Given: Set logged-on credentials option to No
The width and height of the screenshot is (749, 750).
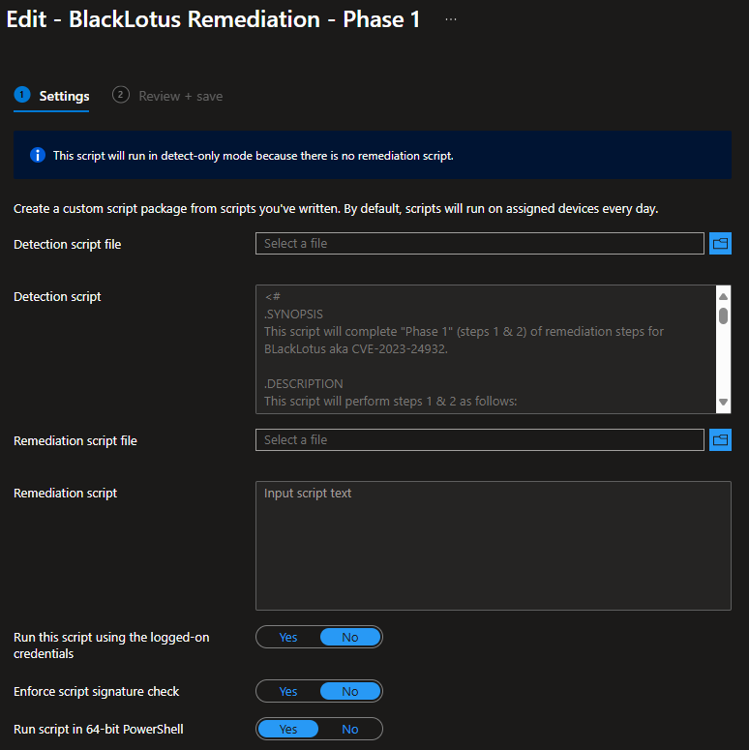Looking at the screenshot, I should click(350, 637).
